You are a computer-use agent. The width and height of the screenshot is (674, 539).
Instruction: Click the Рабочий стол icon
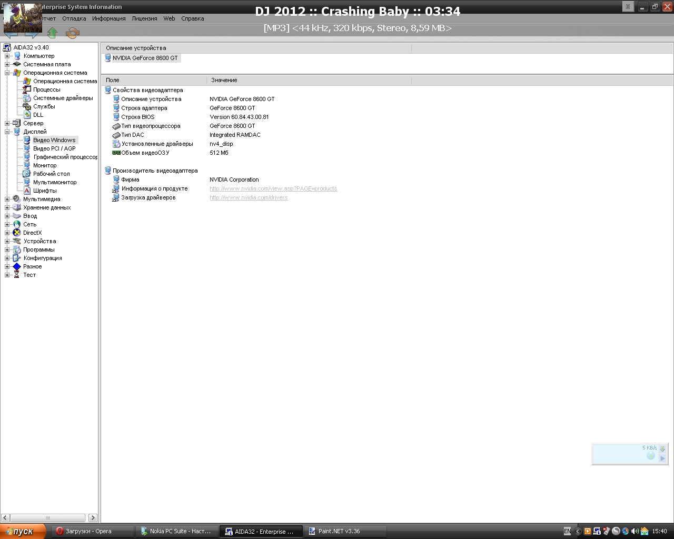27,174
